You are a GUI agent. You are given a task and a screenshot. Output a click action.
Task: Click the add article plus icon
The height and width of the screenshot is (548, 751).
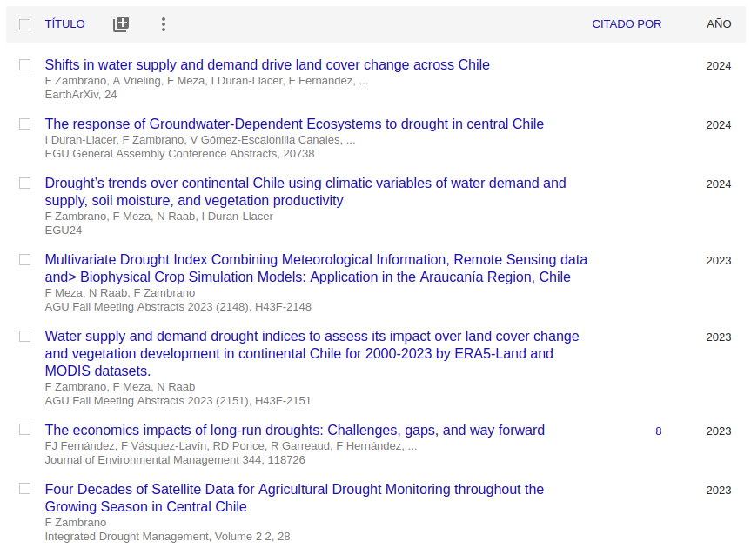[121, 24]
